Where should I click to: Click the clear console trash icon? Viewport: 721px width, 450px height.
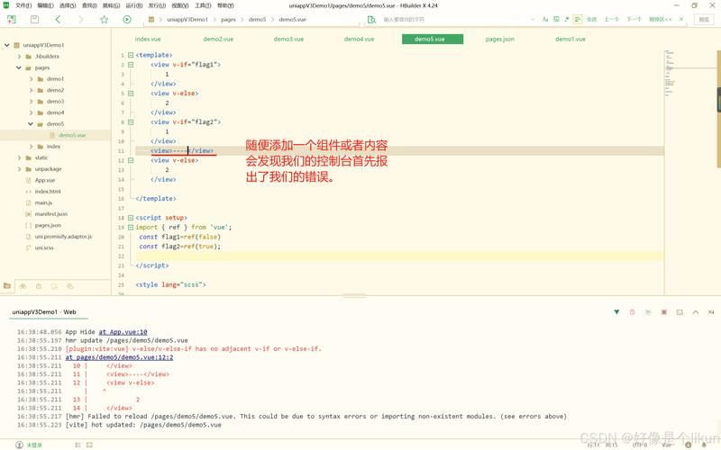pyautogui.click(x=633, y=312)
